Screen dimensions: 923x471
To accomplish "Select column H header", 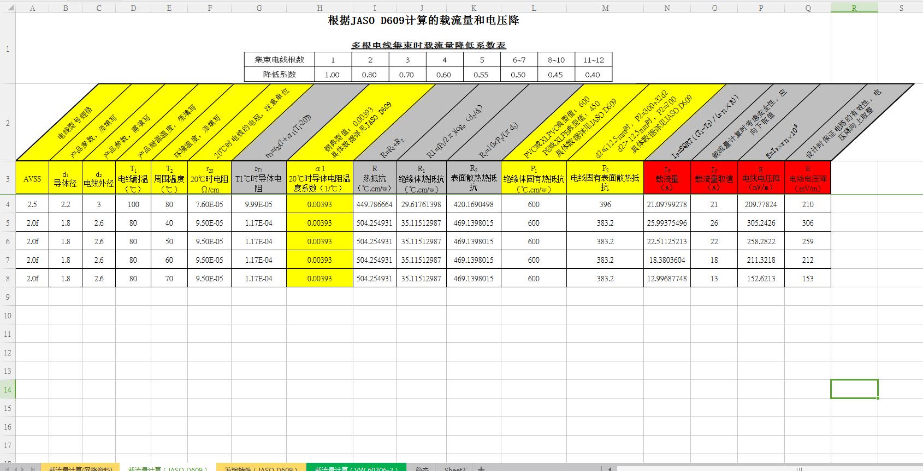I will click(319, 8).
